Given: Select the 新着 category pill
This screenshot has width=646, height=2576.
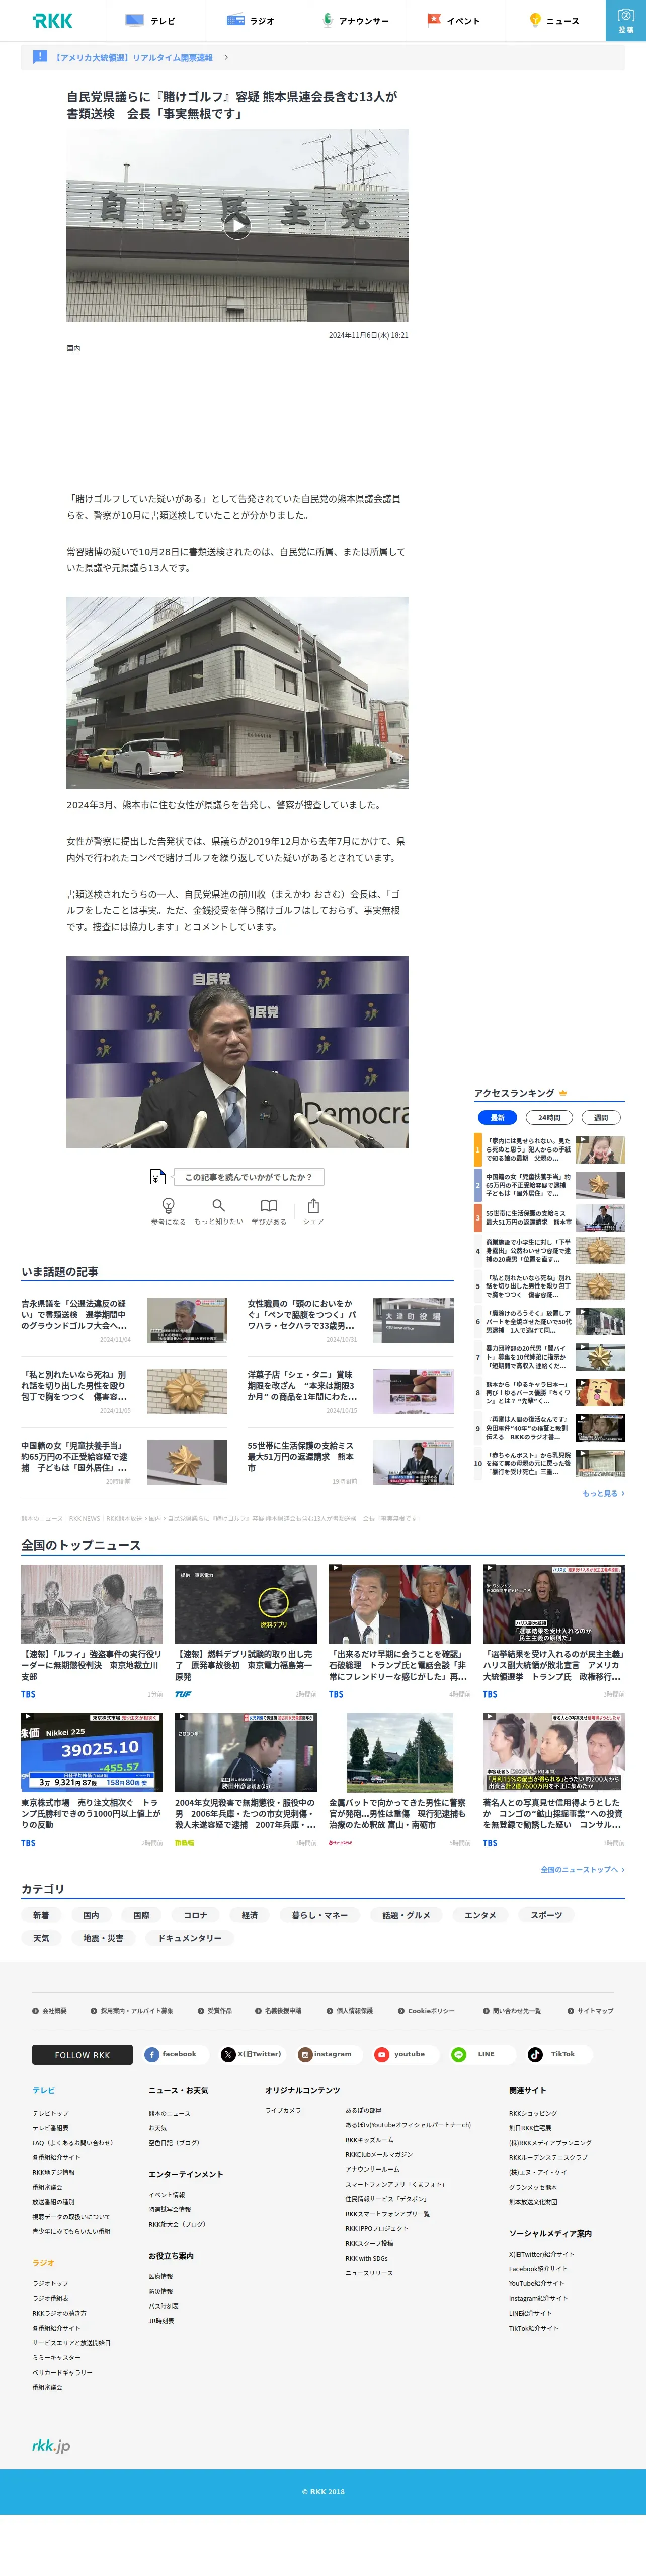Looking at the screenshot, I should point(41,1915).
